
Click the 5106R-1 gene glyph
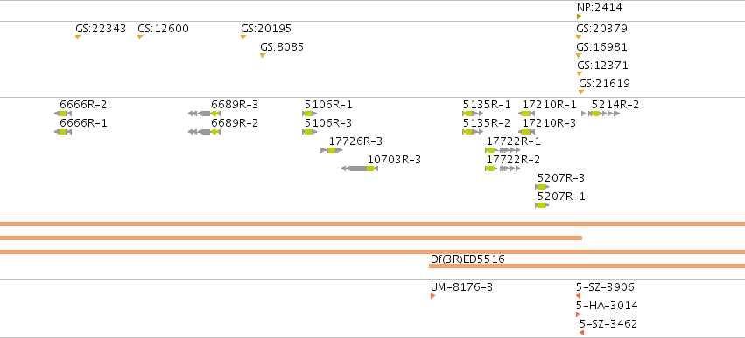click(x=310, y=114)
